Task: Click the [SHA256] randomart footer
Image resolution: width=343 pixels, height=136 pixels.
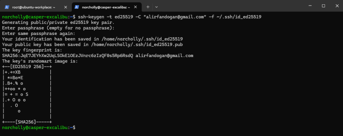Action: (x=27, y=122)
